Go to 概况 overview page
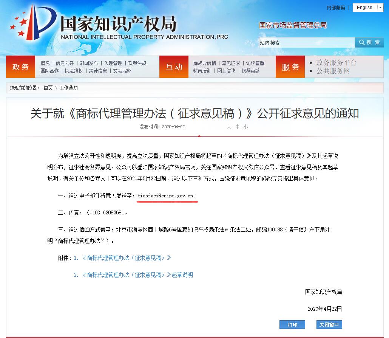The height and width of the screenshot is (338, 389). [x=45, y=64]
